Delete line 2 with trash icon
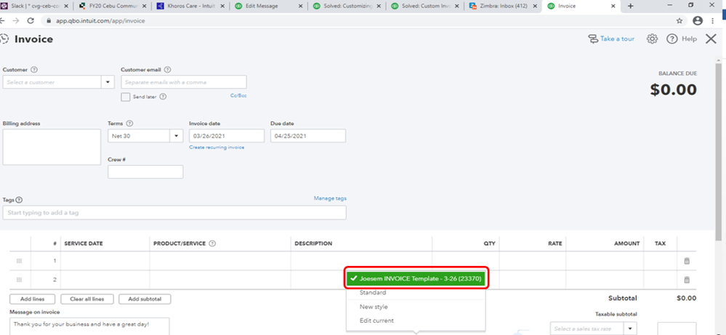Screen dimensions: 726x335 pos(687,280)
